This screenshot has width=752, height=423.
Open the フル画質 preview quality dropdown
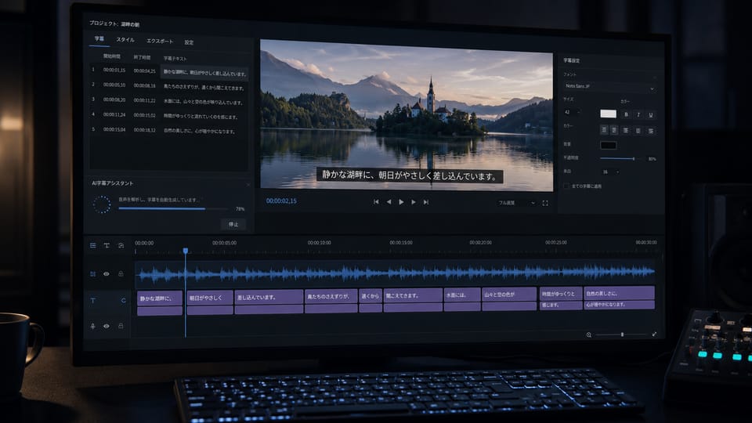516,203
